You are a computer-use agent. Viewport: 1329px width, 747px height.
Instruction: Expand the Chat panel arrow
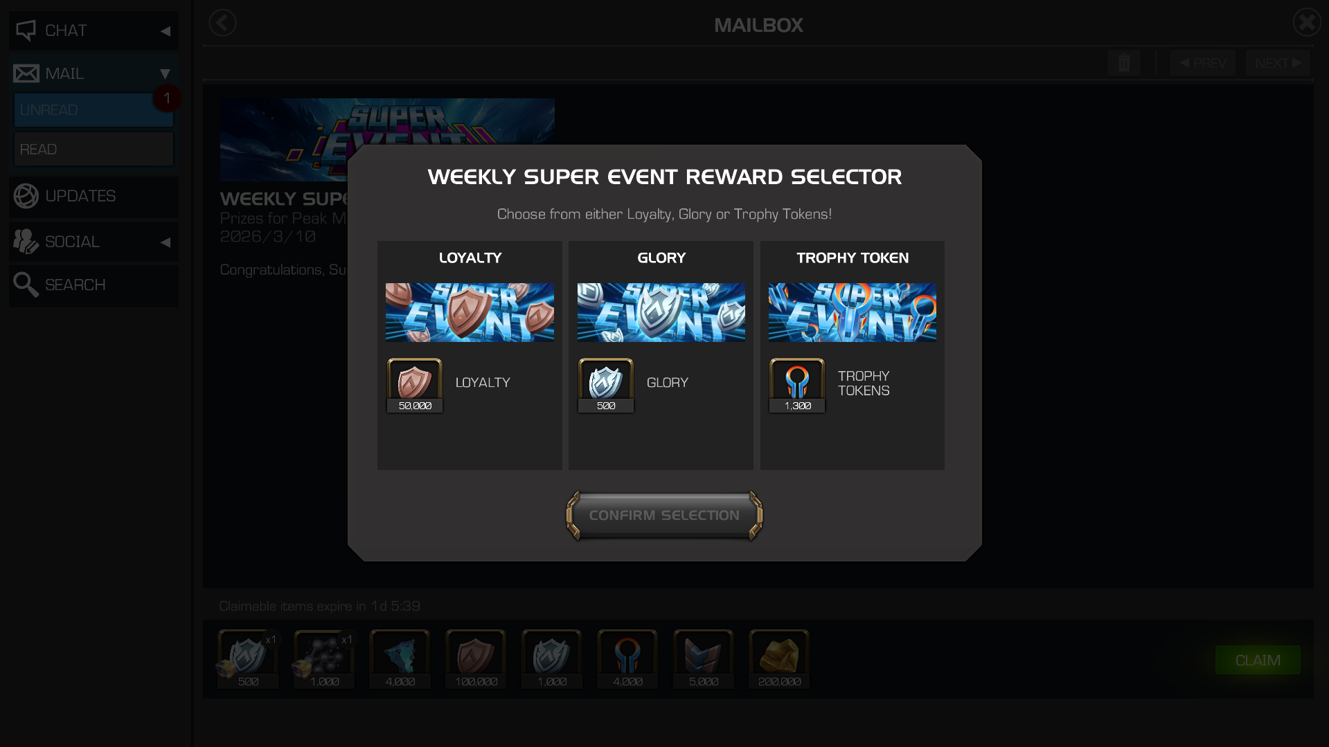[x=166, y=30]
